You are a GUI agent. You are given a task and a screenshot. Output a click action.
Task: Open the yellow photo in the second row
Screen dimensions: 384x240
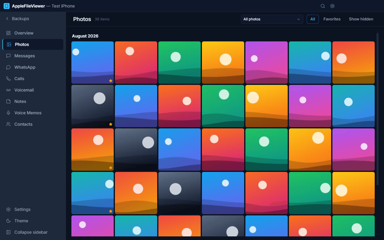coord(266,106)
